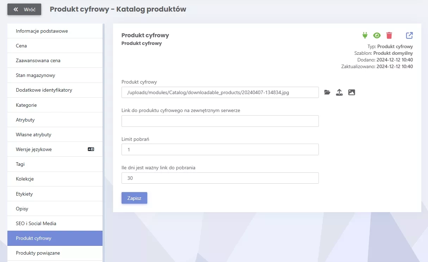Go back with the Wróć button
Viewport: 428px width, 262px height.
[24, 9]
